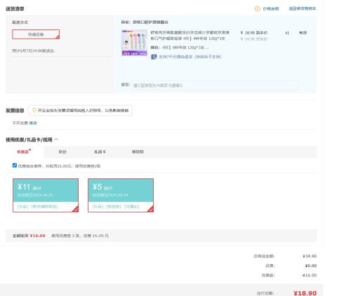The image size is (351, 296).
Task: Click the red checkmark on ¥5 coupon
Action: [150, 209]
